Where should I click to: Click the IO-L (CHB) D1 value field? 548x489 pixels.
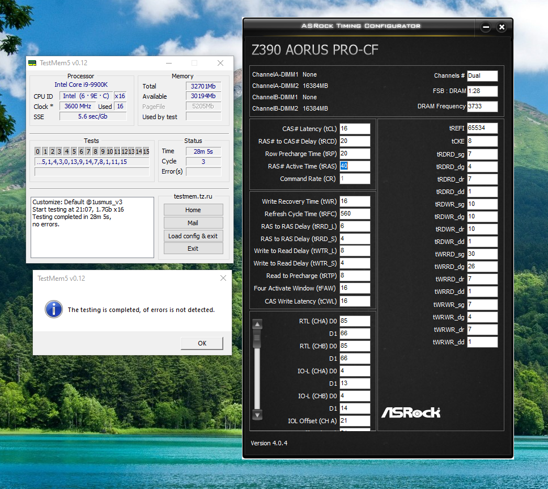point(355,408)
